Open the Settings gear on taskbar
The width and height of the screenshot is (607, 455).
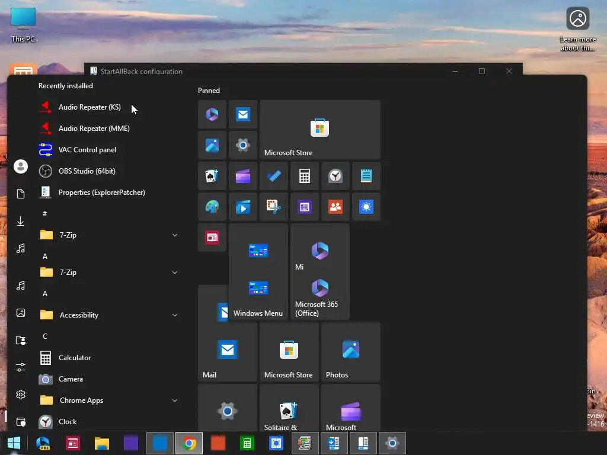click(x=392, y=443)
